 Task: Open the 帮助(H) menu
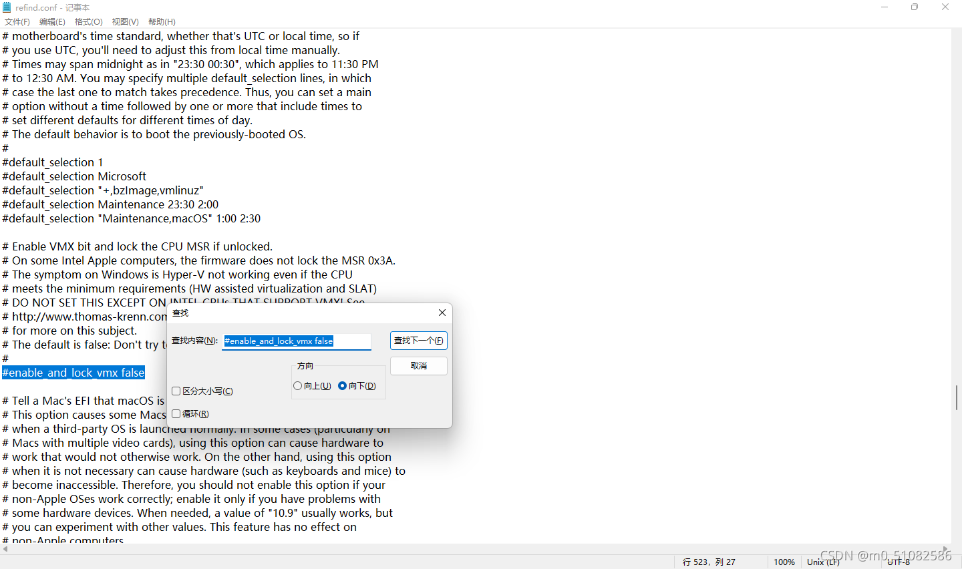click(162, 22)
